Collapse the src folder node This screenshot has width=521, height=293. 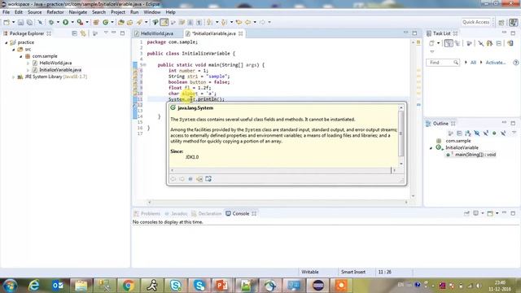[x=14, y=50]
